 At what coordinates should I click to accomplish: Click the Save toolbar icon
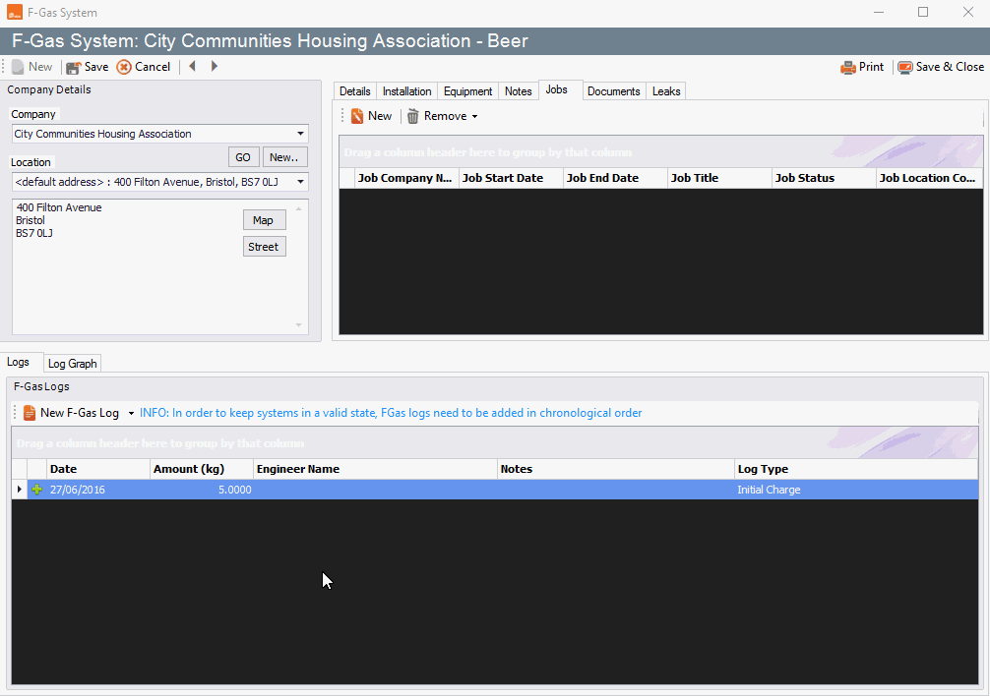pyautogui.click(x=74, y=67)
